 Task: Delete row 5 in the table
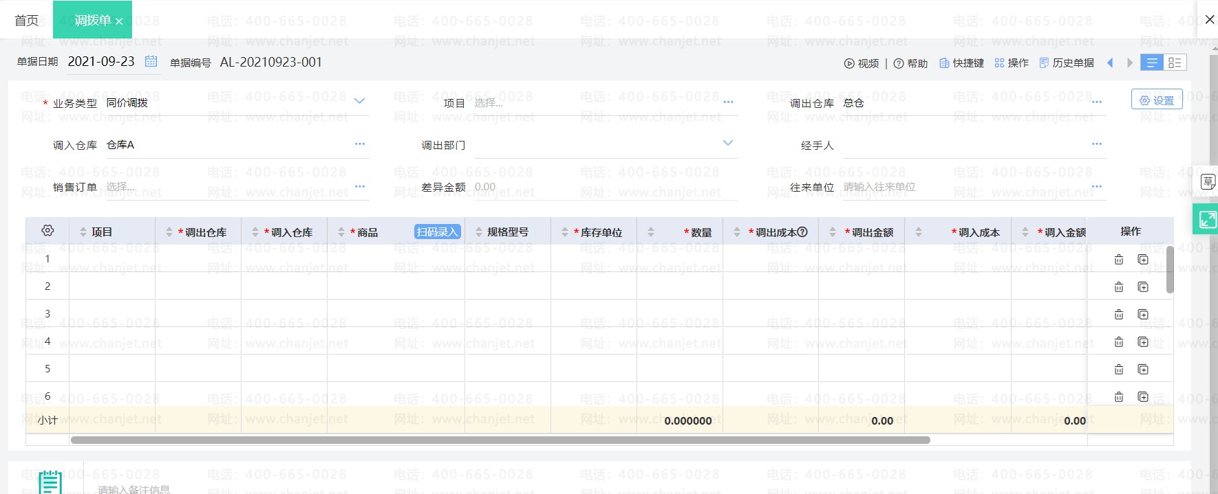(x=1119, y=369)
